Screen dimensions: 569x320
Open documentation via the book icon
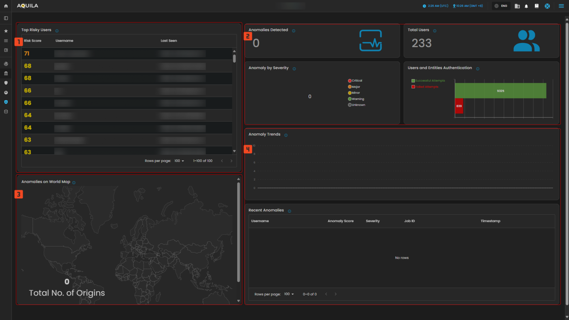536,6
